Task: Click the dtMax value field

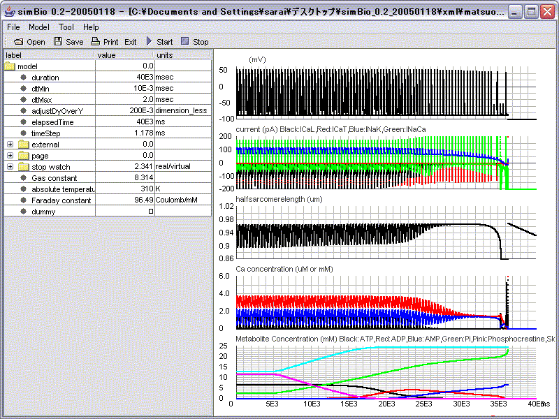Action: tap(124, 100)
